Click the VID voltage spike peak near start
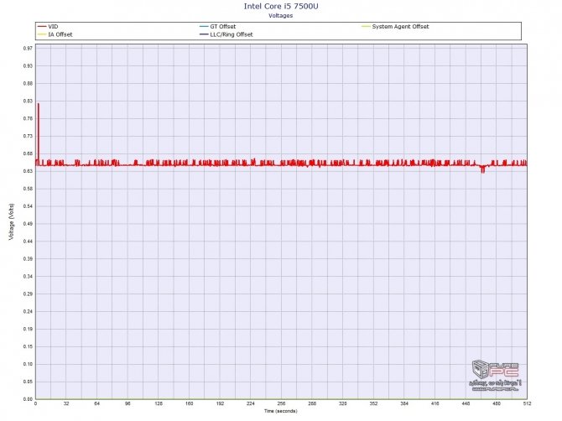This screenshot has height=421, width=562. click(39, 104)
